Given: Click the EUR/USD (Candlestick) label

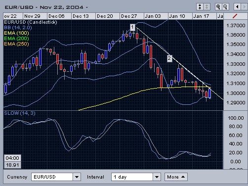Looking at the screenshot, I should 31,22.
